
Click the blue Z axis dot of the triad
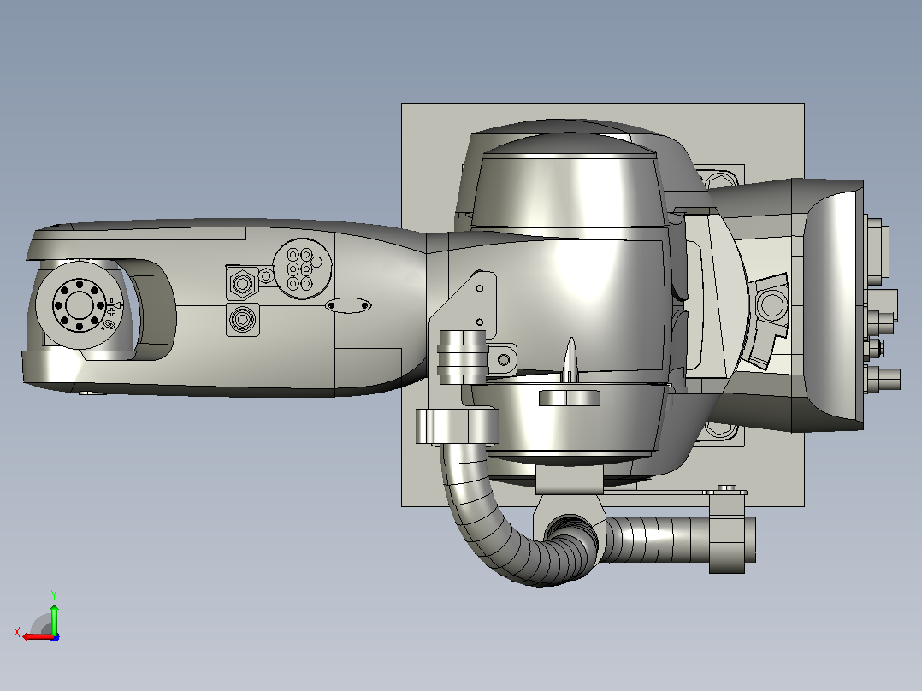tap(55, 637)
